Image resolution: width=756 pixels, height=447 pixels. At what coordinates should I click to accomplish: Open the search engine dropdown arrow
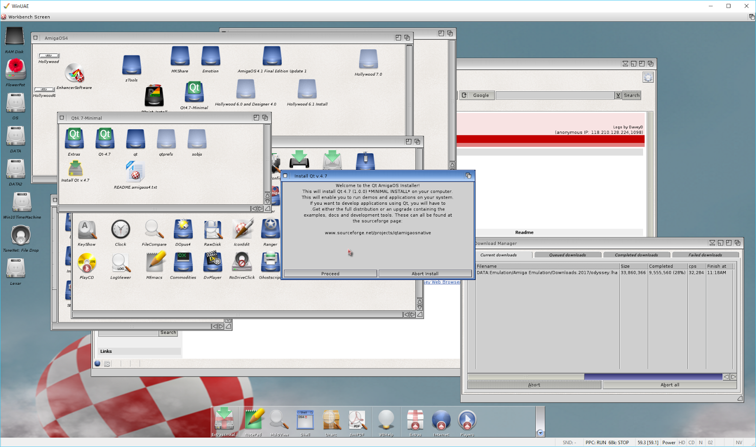pyautogui.click(x=618, y=95)
